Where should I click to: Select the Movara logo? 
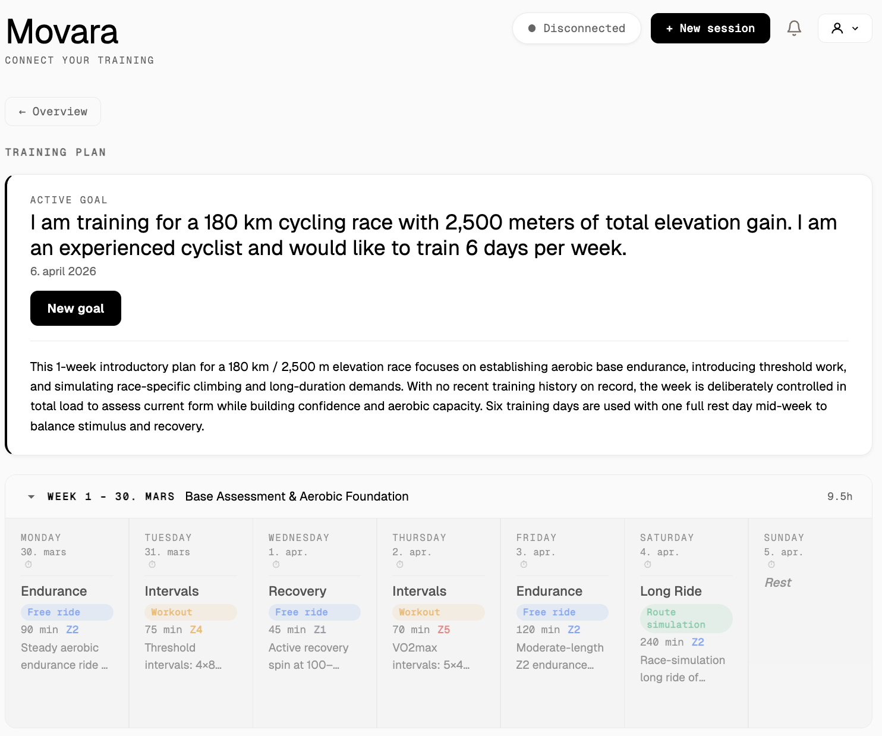[62, 31]
